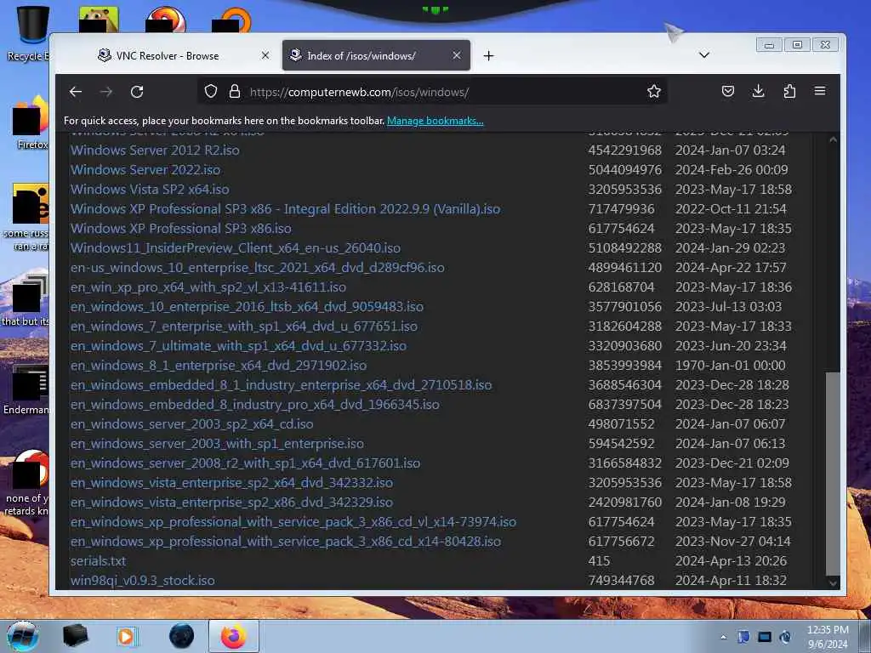Bookmark this page with the star
This screenshot has width=871, height=653.
[654, 91]
